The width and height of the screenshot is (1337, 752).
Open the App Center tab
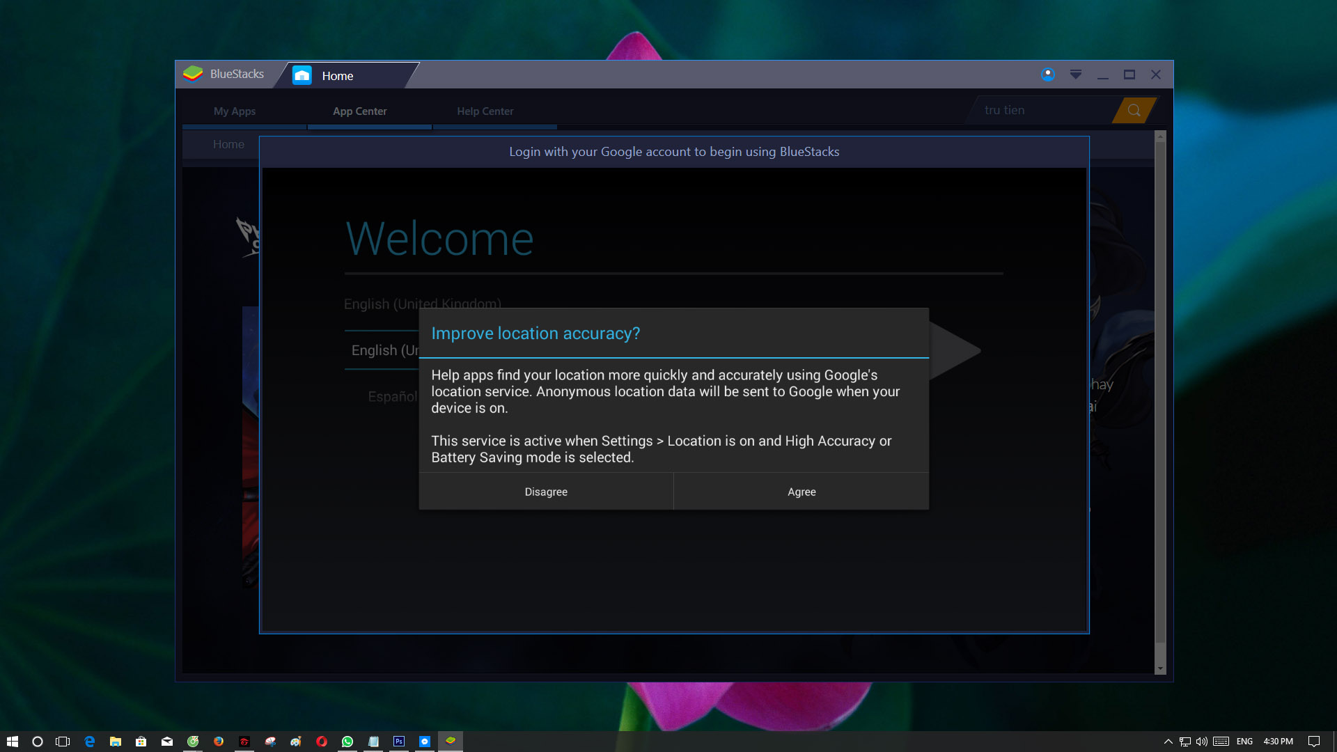pos(359,111)
